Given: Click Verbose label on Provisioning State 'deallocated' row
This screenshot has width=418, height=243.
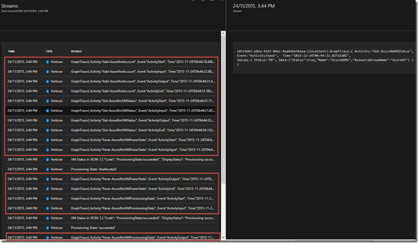Looking at the screenshot, I should pos(56,170).
